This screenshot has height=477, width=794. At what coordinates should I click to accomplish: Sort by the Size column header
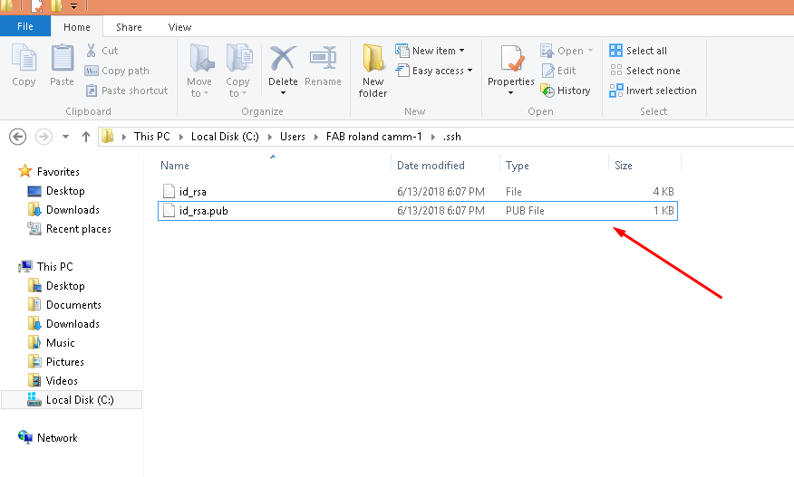(x=624, y=166)
